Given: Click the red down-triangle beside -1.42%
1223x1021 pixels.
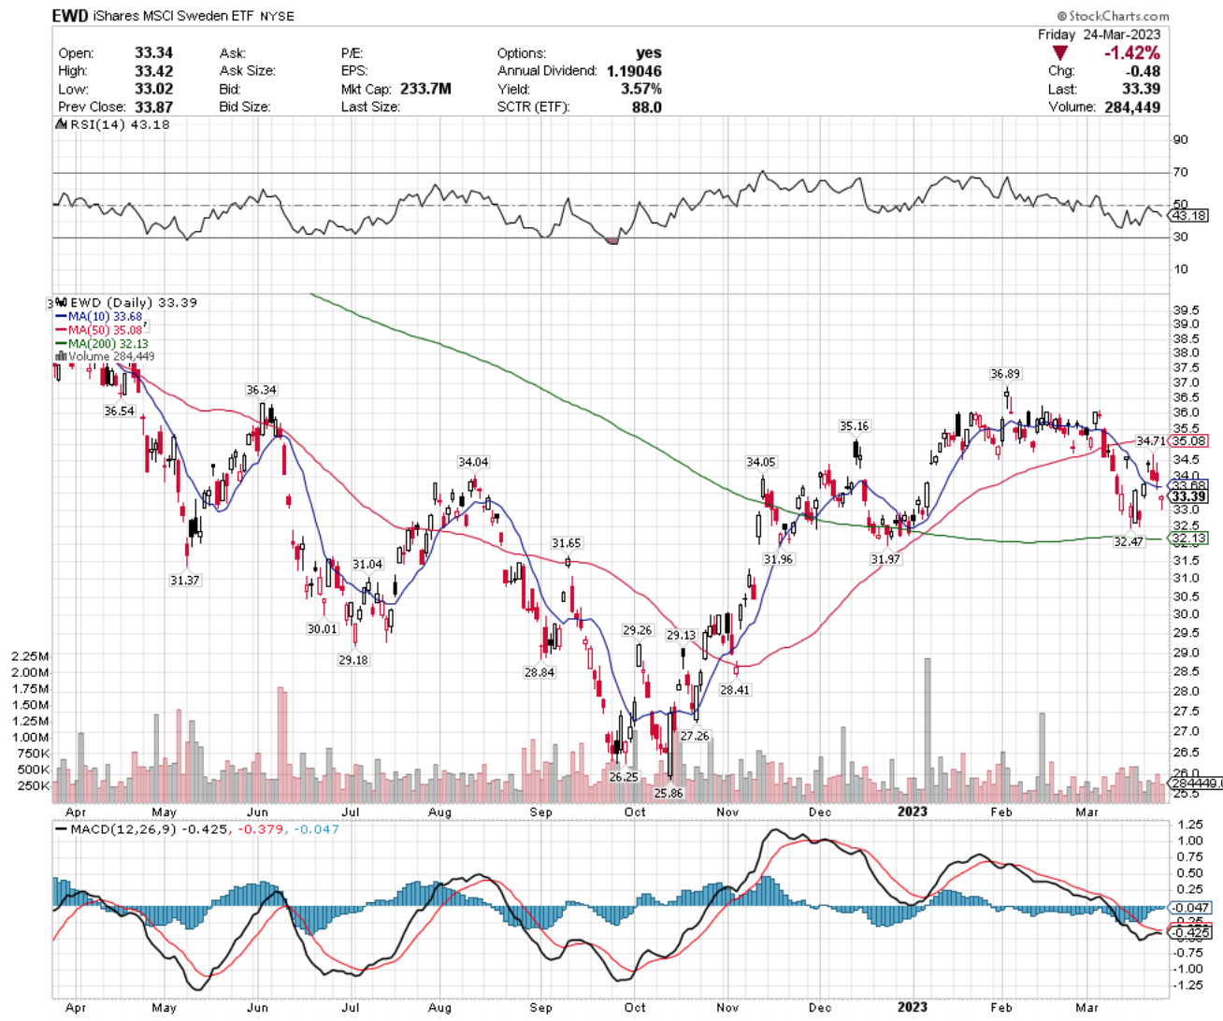Looking at the screenshot, I should [1061, 53].
